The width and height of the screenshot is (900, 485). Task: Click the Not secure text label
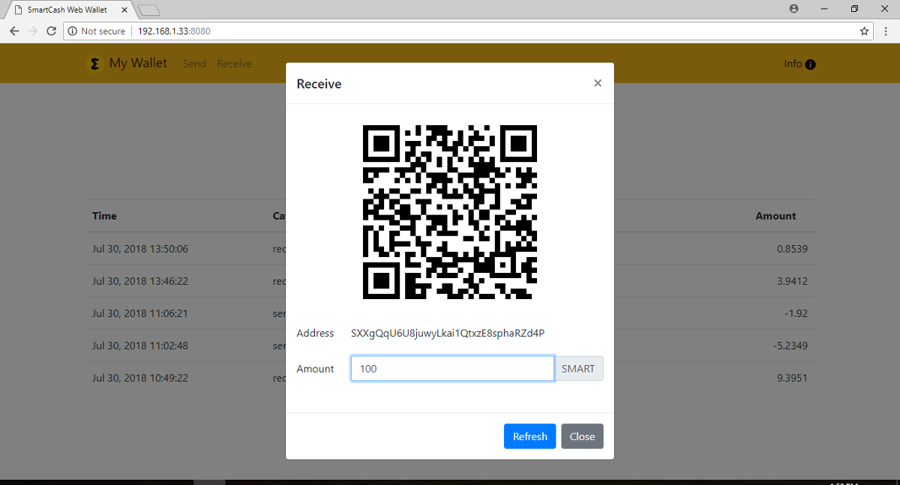[103, 31]
